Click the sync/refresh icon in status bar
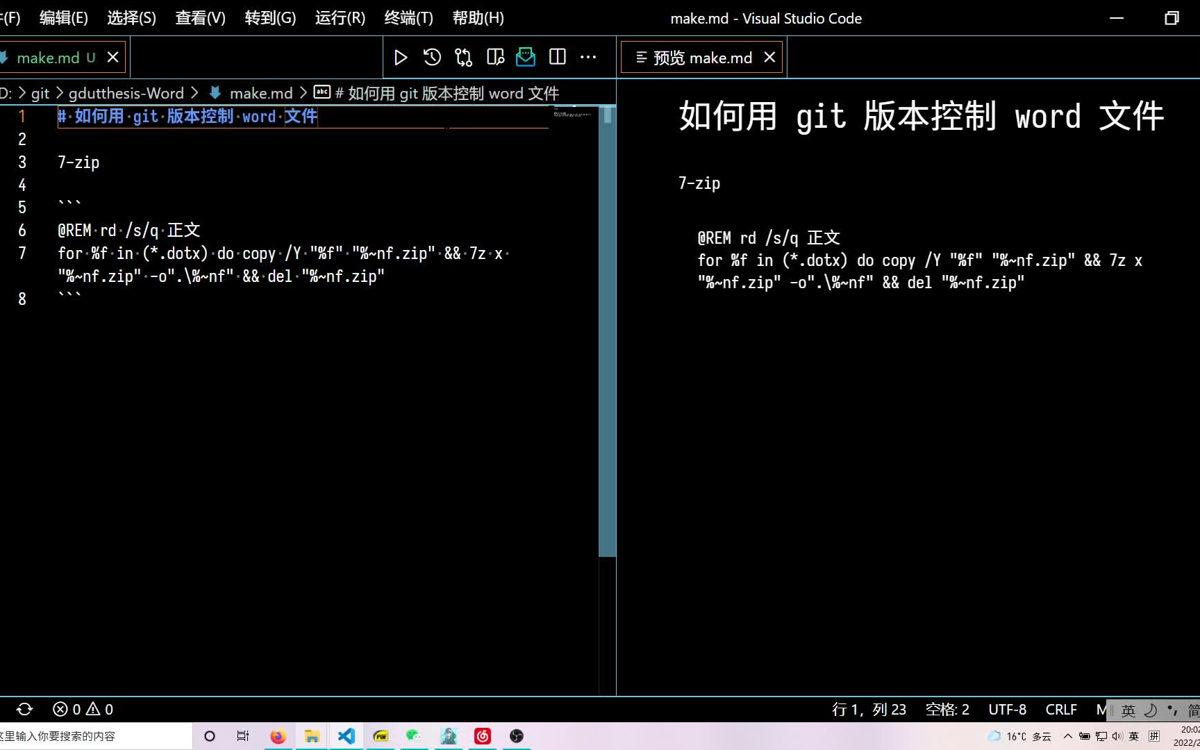Image resolution: width=1200 pixels, height=750 pixels. [x=24, y=709]
